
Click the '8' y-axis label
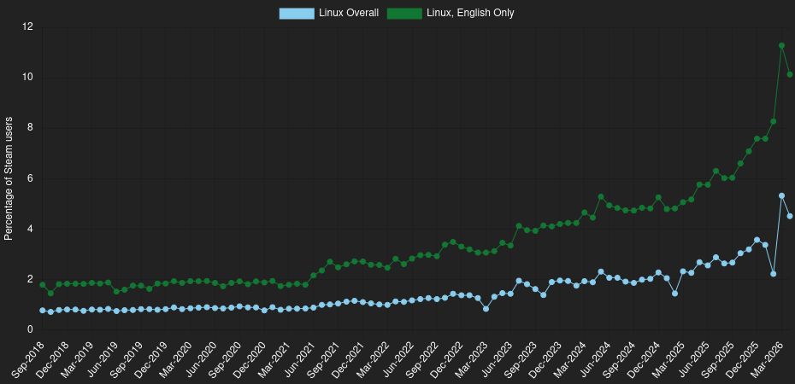31,128
